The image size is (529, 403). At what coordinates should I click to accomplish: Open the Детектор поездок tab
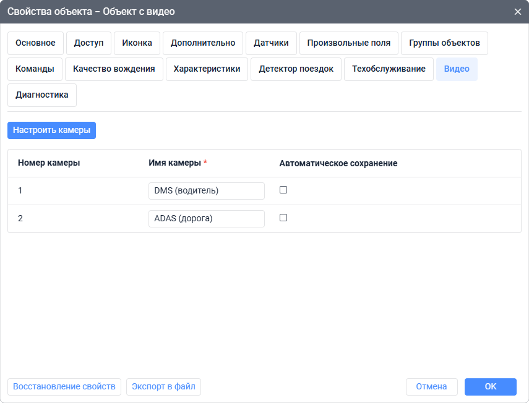point(296,69)
